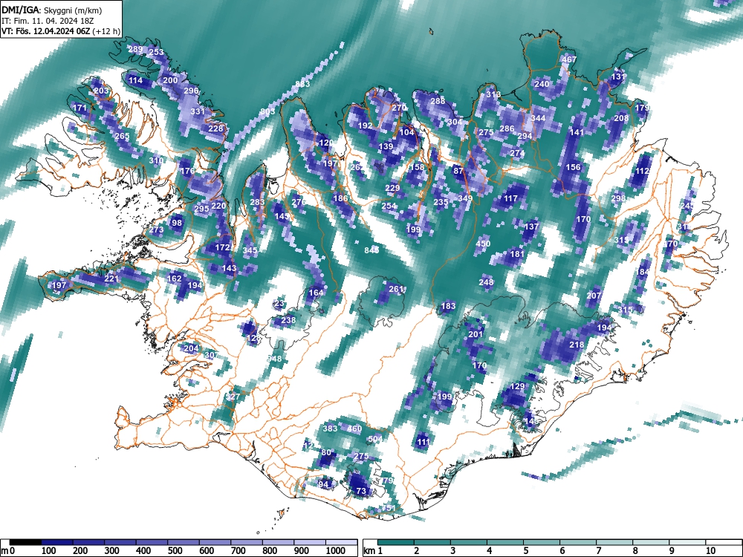Click the visibility value 221 on the western peninsula
This screenshot has height=557, width=743.
point(111,278)
